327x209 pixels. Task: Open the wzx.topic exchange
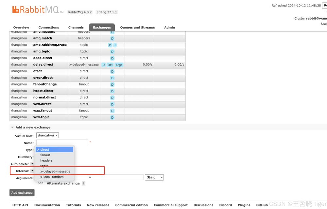click(x=41, y=117)
